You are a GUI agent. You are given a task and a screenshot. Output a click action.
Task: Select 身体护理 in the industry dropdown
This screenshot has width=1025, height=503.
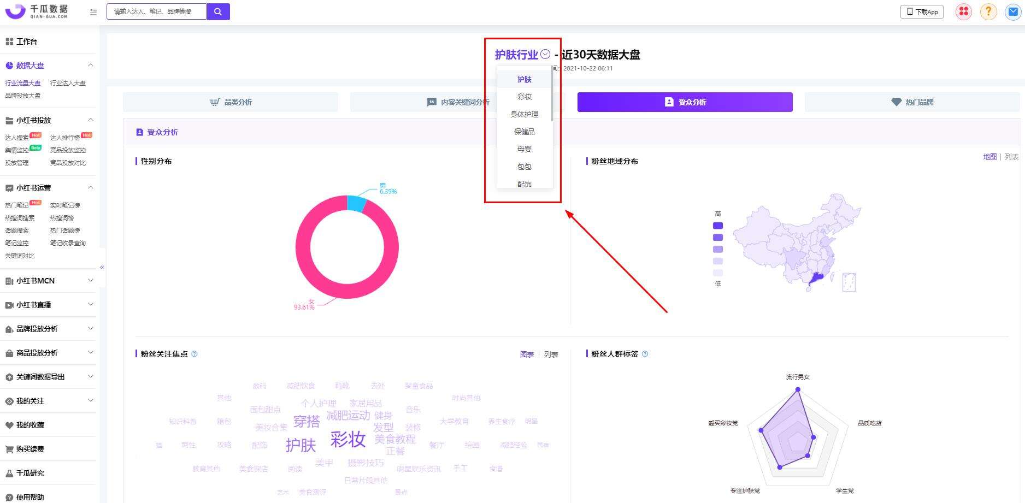[x=524, y=114]
